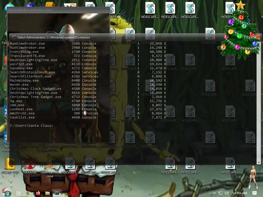The height and width of the screenshot is (197, 263).
Task: Click the WmiPrvSE.exe process name
Action: pos(22,113)
